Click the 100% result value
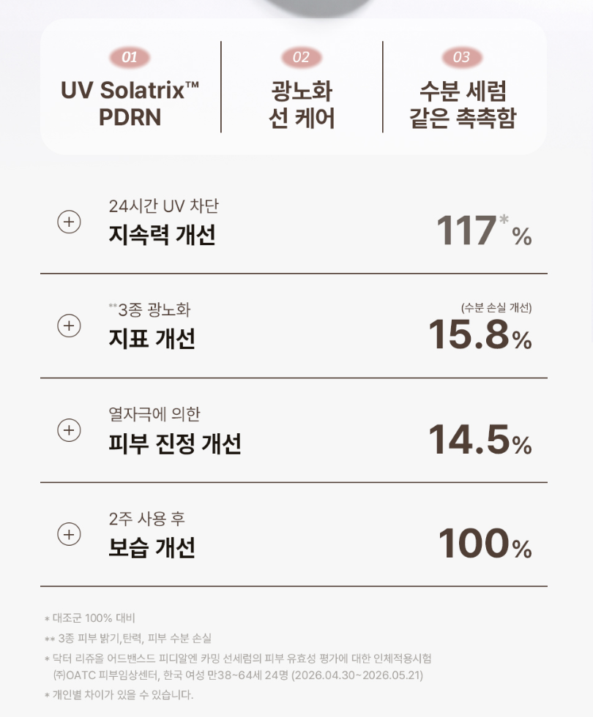Screen dimensions: 593x717 [x=485, y=543]
